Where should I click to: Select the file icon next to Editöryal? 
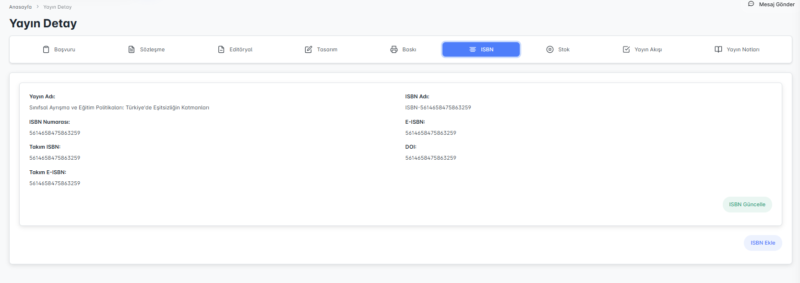(221, 49)
